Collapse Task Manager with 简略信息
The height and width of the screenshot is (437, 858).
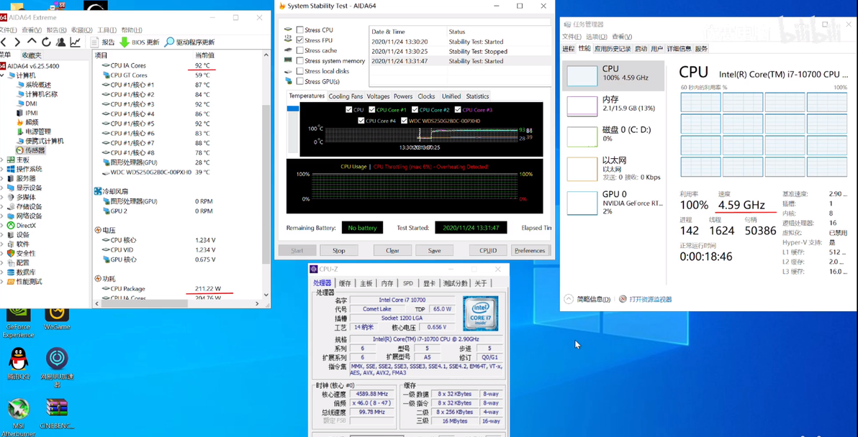(x=587, y=299)
